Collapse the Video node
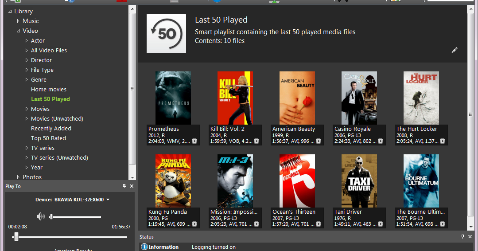 [x=18, y=31]
